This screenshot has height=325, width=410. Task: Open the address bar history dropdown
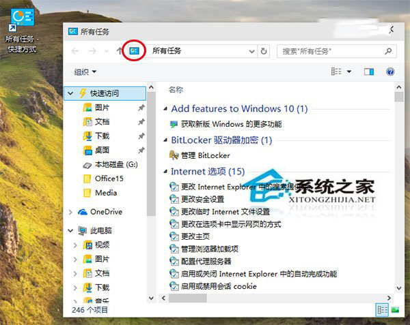coord(251,51)
